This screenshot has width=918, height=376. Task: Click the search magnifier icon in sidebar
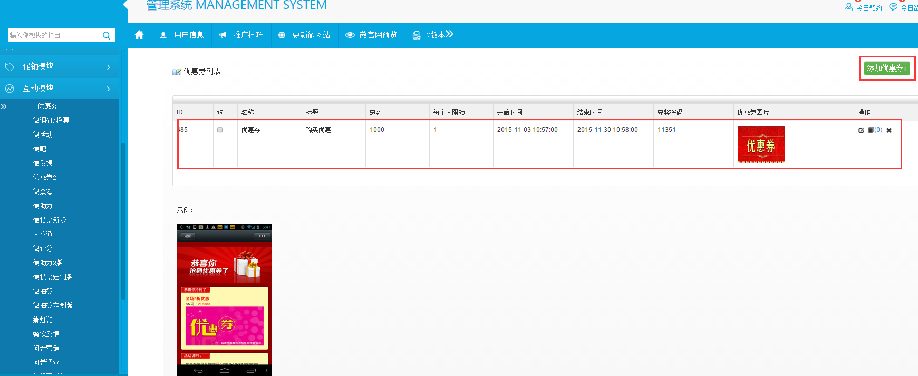pyautogui.click(x=107, y=35)
